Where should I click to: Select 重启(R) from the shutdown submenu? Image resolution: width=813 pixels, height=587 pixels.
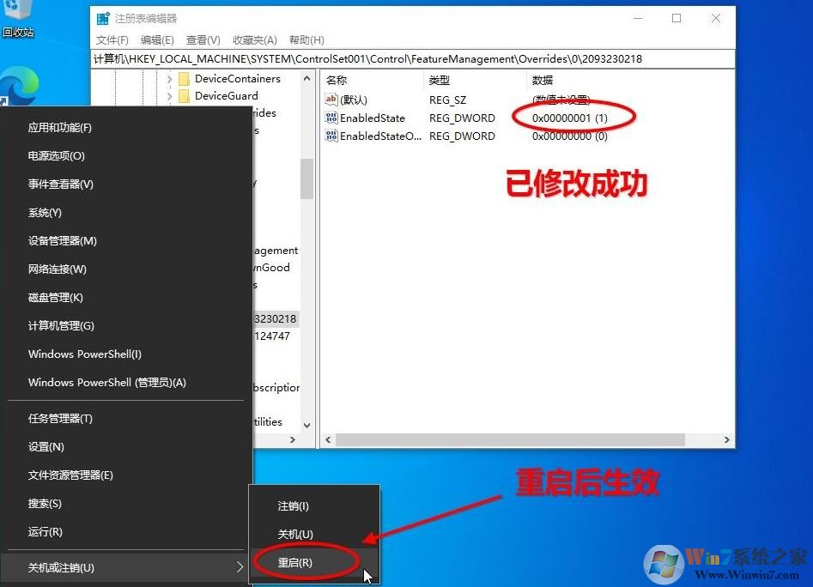[296, 562]
